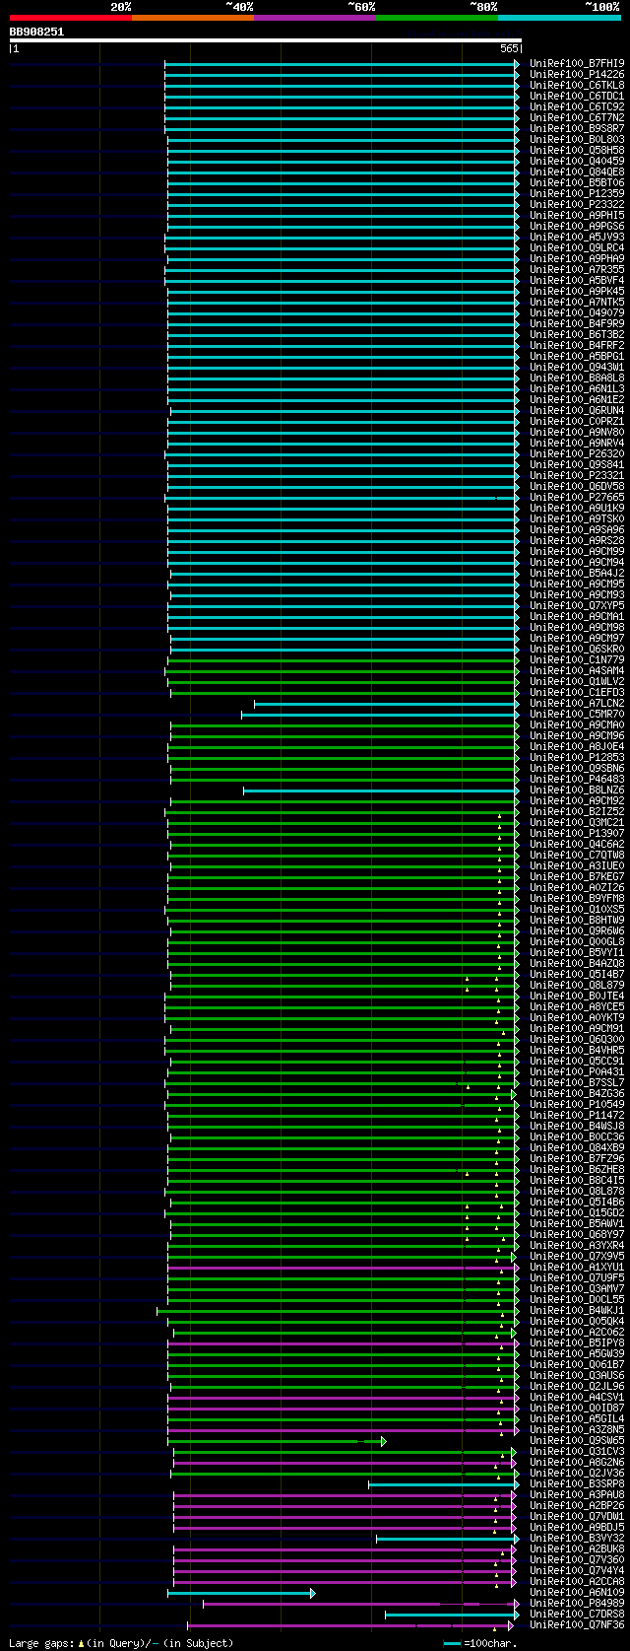The width and height of the screenshot is (630, 1651).
Task: Select hit UniRef100_P46483
Action: tap(577, 779)
